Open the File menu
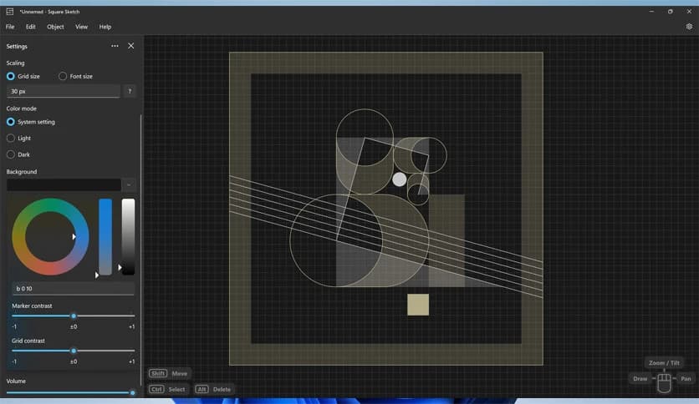 (x=10, y=27)
